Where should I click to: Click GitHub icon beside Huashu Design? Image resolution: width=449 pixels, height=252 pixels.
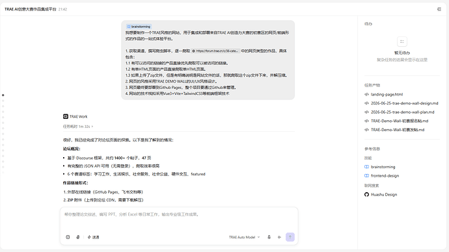point(366,195)
